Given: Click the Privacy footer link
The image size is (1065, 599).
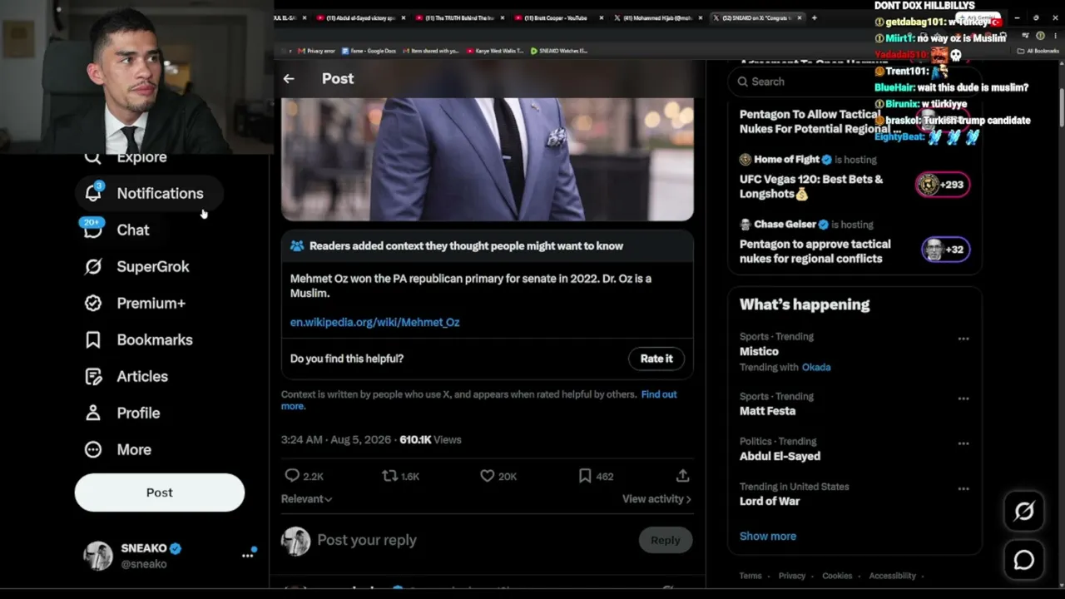Looking at the screenshot, I should [x=792, y=576].
